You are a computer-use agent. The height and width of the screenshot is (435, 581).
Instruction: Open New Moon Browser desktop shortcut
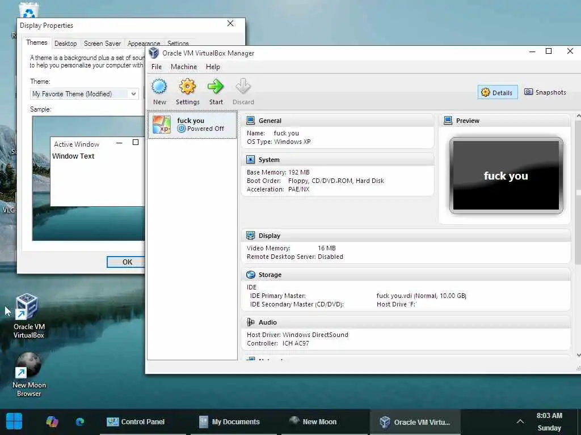28,374
